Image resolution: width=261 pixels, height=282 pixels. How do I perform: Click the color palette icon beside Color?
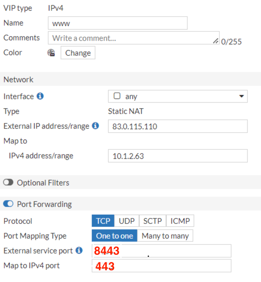(x=51, y=53)
